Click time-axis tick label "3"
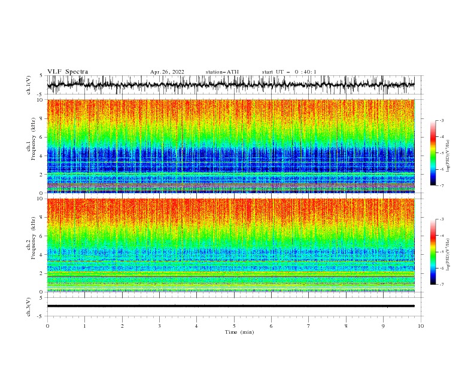The width and height of the screenshot is (474, 366). coord(159,326)
